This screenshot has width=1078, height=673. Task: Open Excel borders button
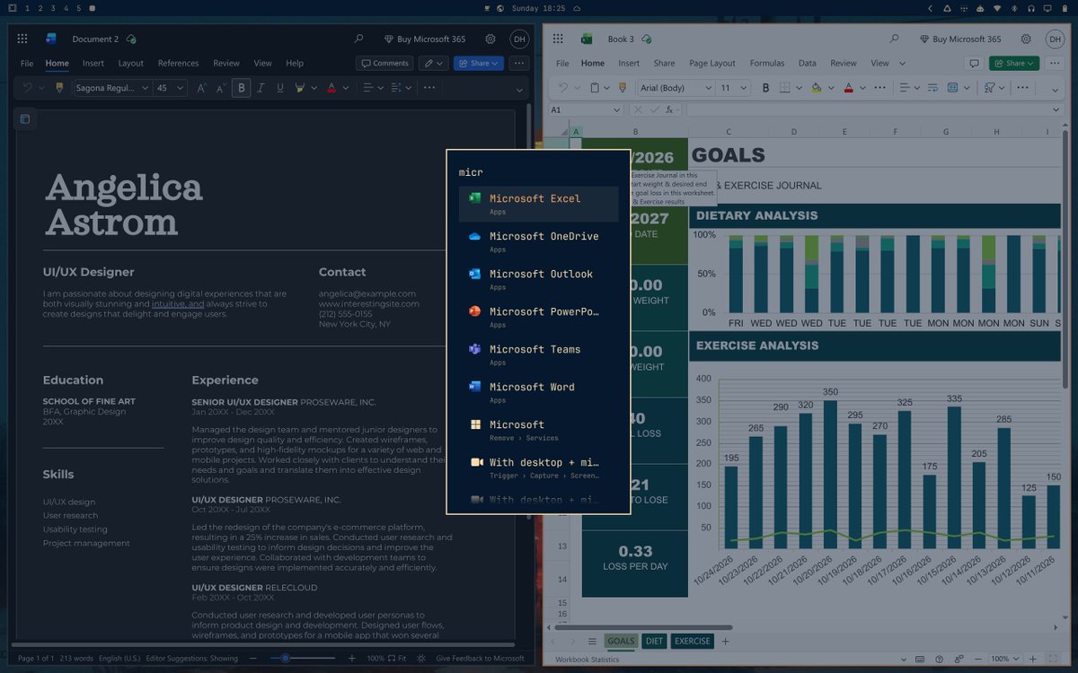click(784, 88)
